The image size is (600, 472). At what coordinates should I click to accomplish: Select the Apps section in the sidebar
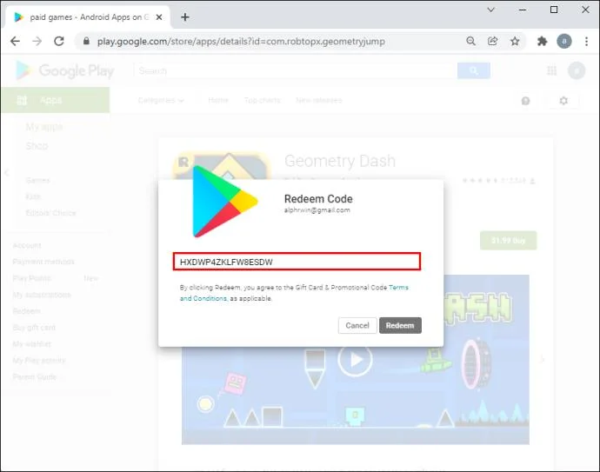tap(56, 100)
